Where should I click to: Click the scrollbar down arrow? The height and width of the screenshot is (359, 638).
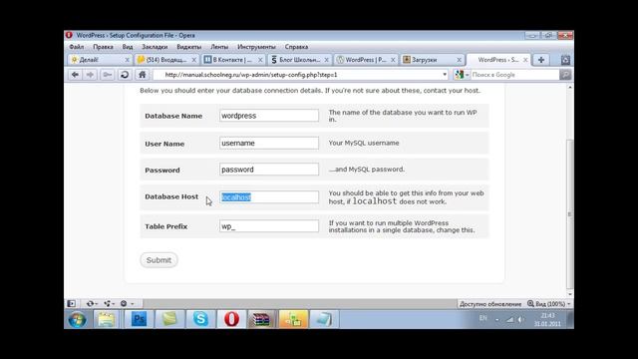point(569,294)
